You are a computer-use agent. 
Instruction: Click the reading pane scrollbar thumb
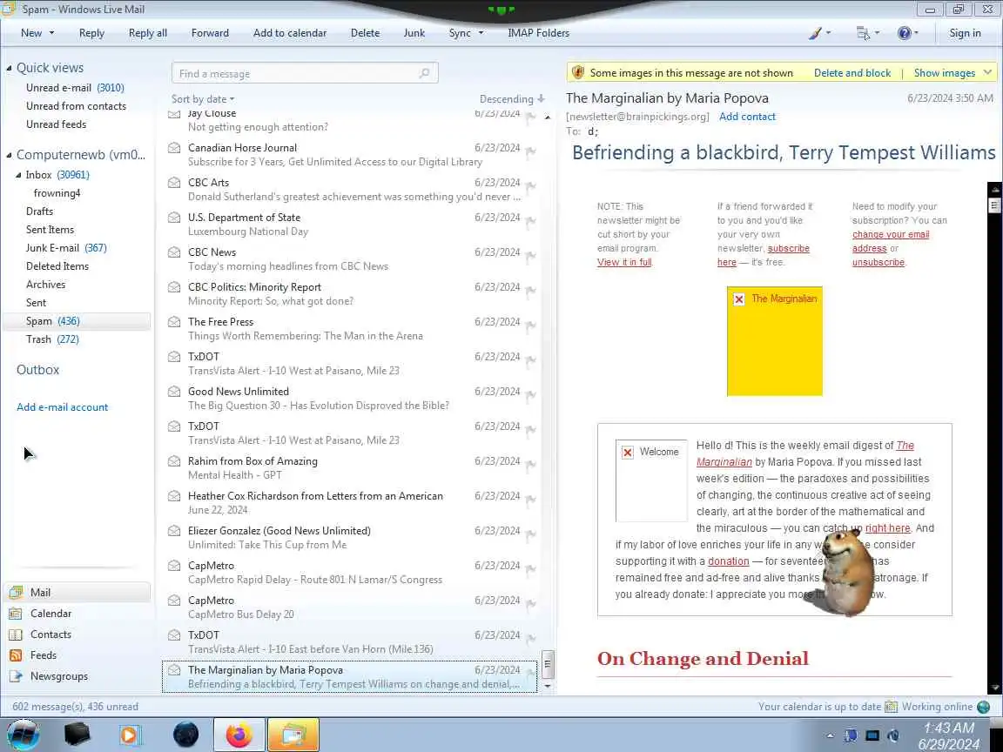(994, 205)
